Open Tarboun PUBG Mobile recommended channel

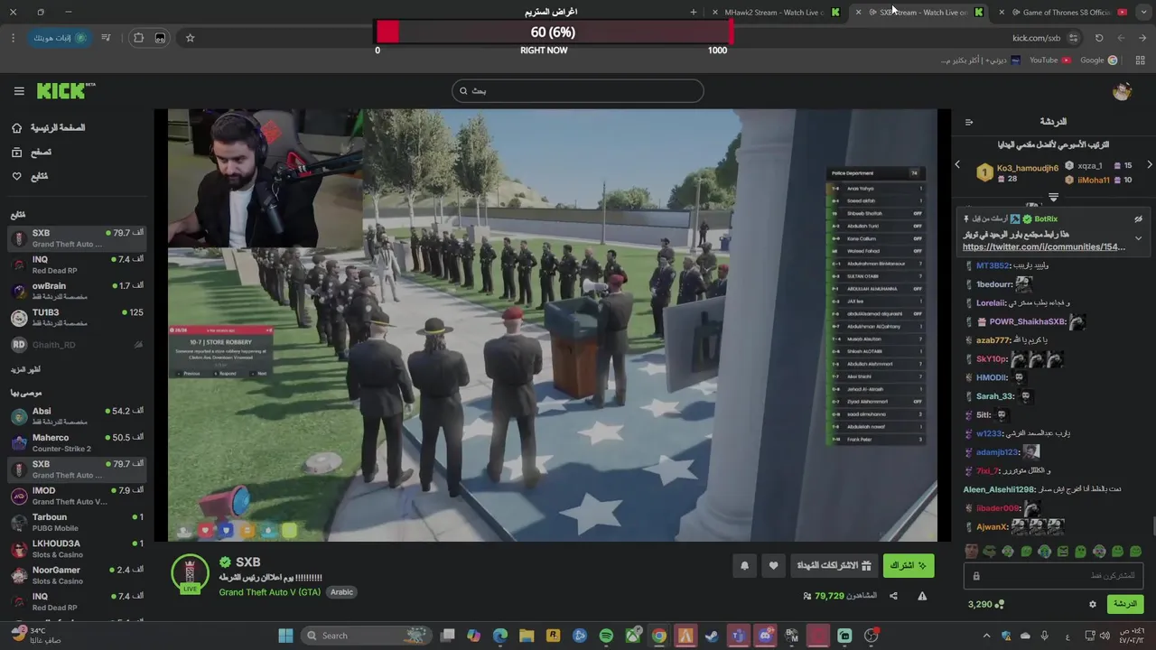(77, 522)
